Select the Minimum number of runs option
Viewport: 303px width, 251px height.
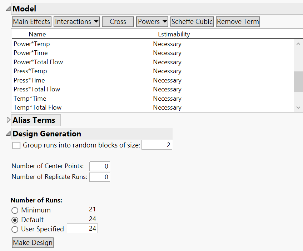[x=15, y=210]
